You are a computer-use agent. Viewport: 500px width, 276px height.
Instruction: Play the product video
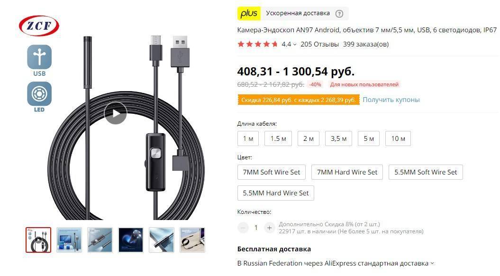click(x=116, y=113)
